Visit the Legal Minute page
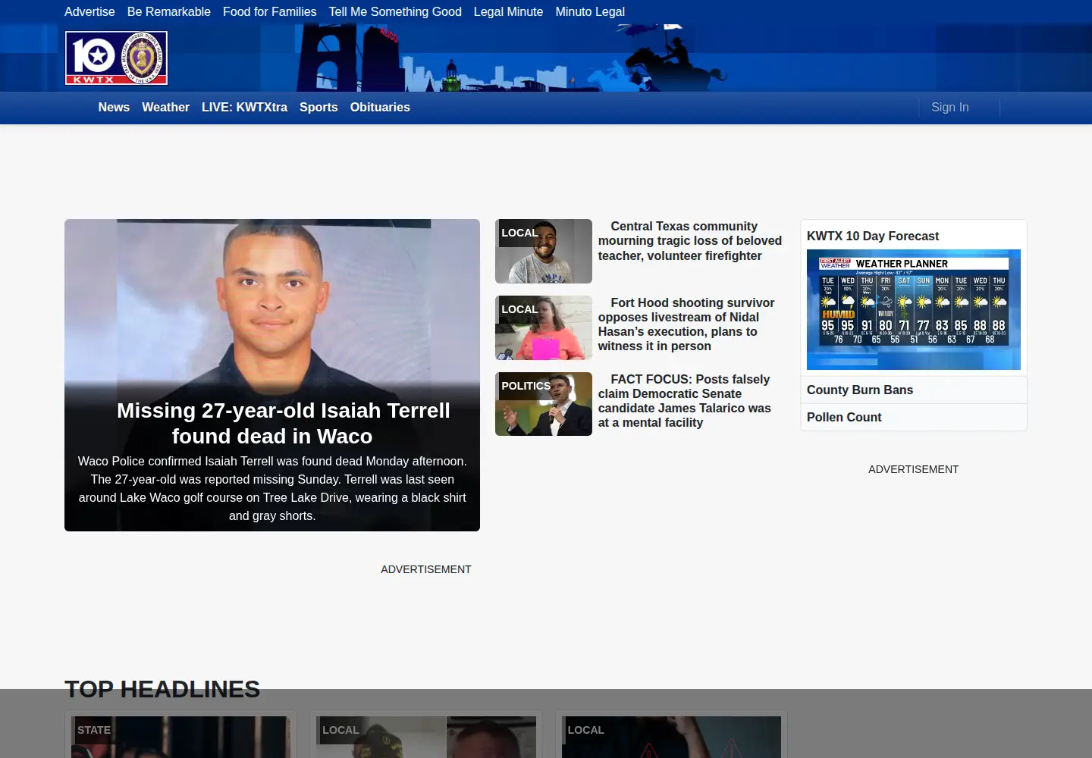 pos(508,11)
